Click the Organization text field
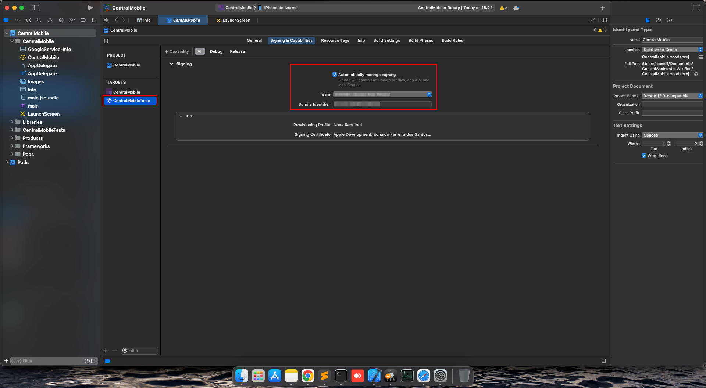This screenshot has height=388, width=706. (x=672, y=104)
